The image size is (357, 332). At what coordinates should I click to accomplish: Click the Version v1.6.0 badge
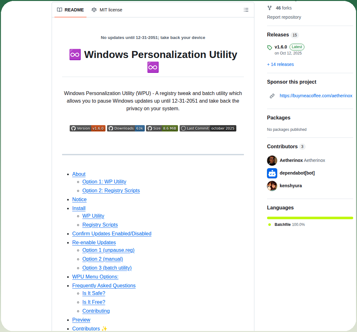coord(87,128)
